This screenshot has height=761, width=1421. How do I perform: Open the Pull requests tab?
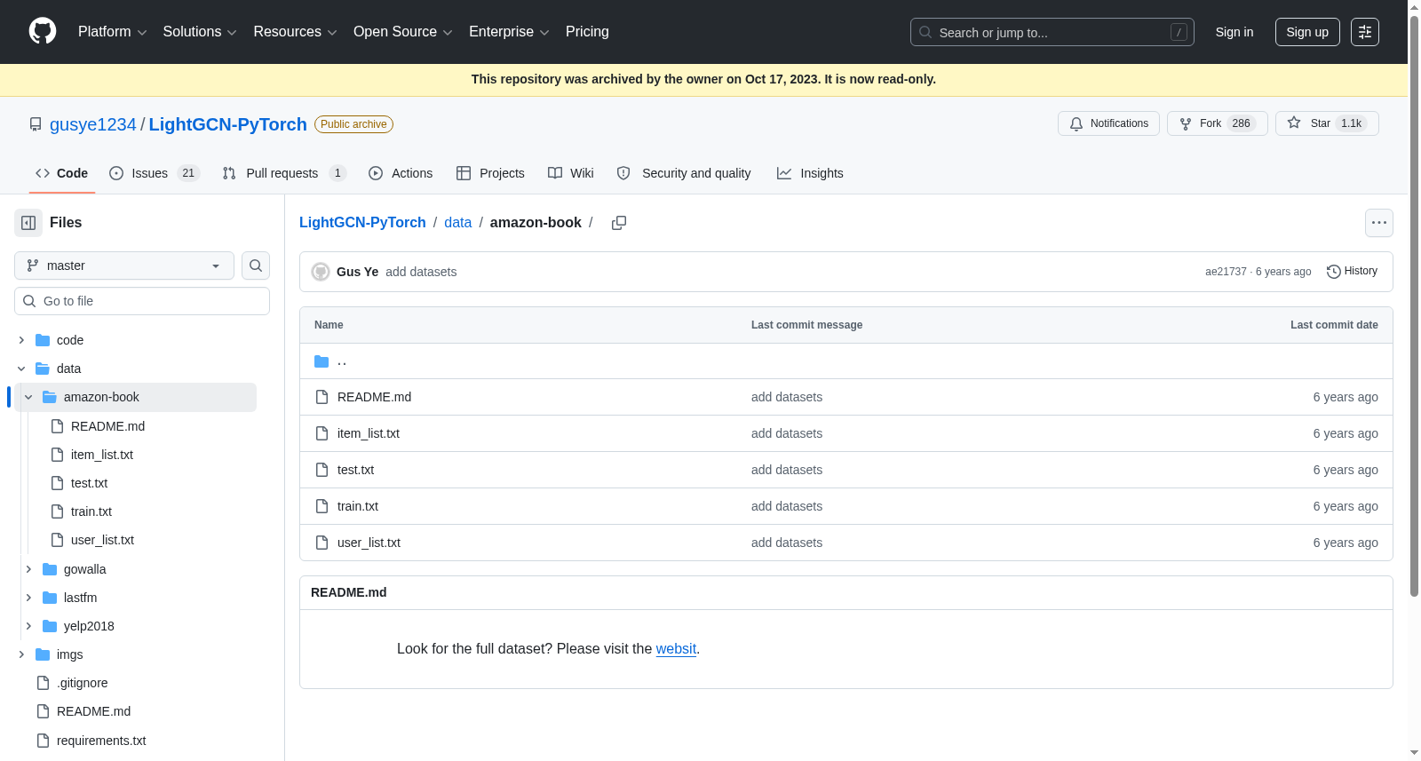click(x=284, y=173)
